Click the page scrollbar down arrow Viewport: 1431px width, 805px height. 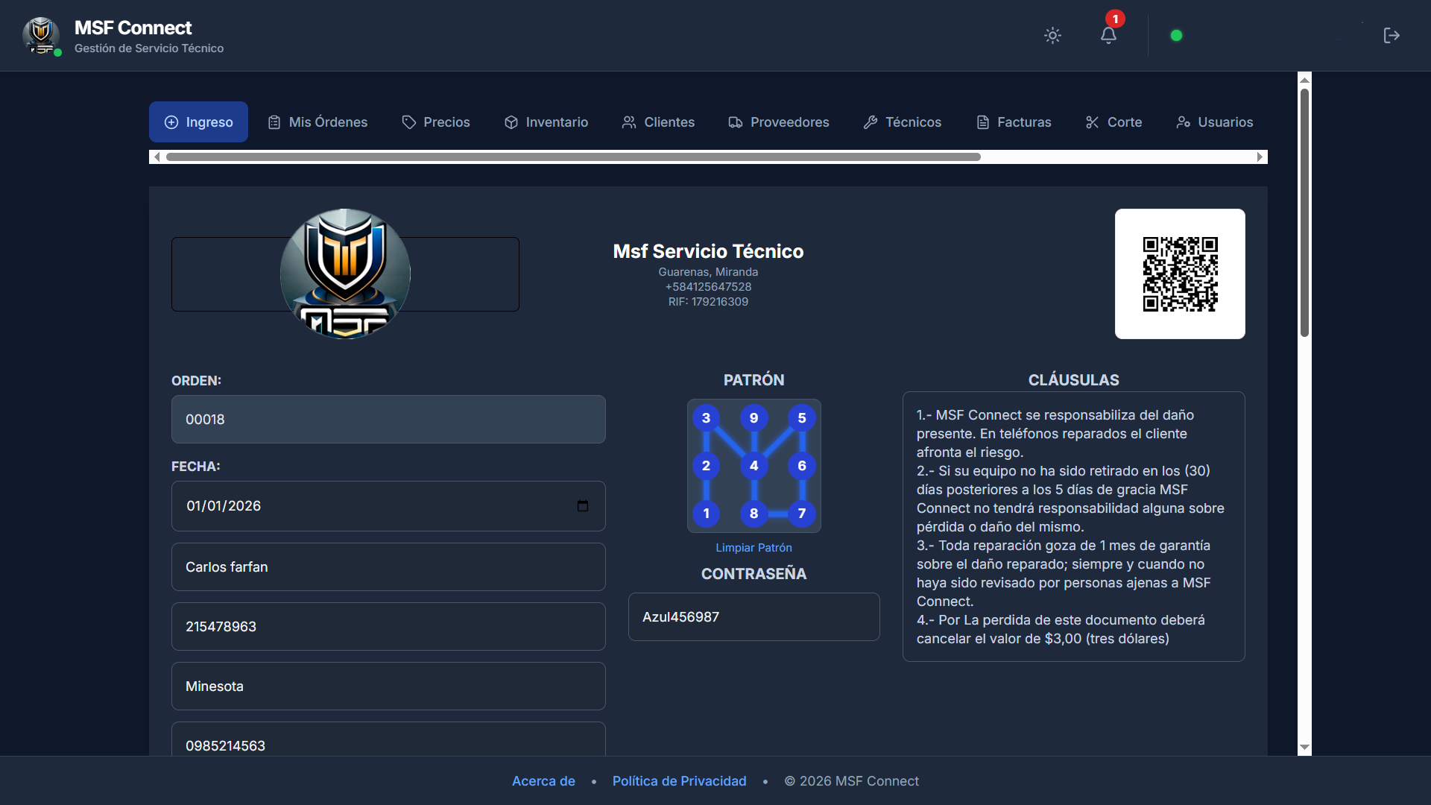1304,748
